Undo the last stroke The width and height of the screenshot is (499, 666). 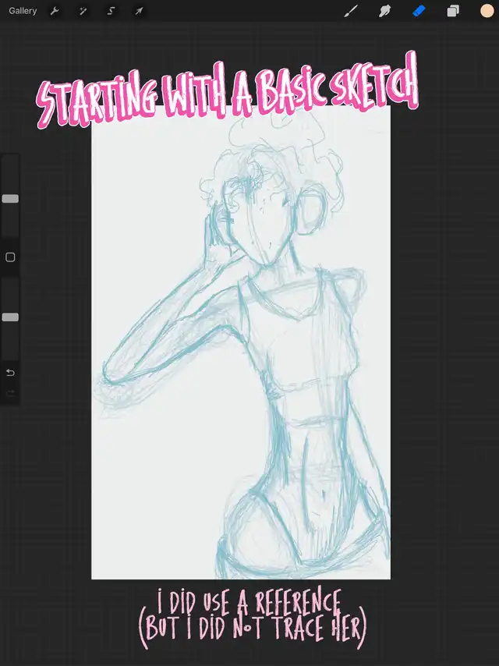[x=10, y=372]
